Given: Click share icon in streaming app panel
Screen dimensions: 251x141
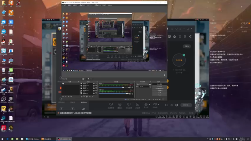Looking at the screenshot, I should (190, 36).
